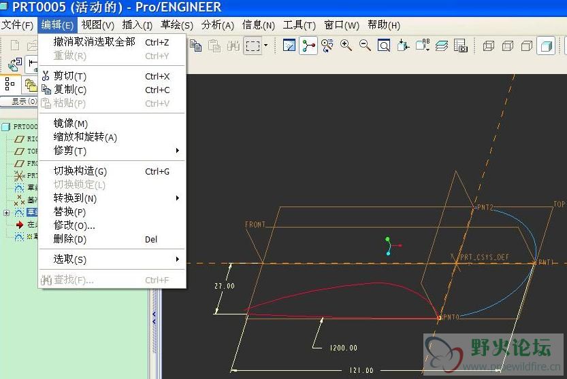Click the PNT0 datum point label
567x379 pixels.
(451, 317)
